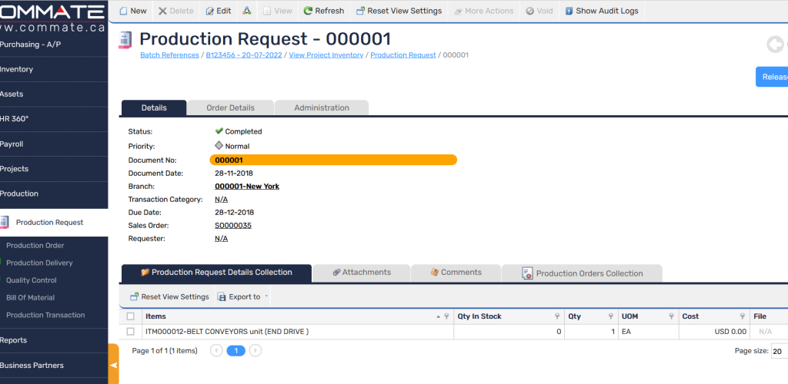The height and width of the screenshot is (384, 788).
Task: Tick the select-all checkbox in grid header
Action: [x=130, y=316]
